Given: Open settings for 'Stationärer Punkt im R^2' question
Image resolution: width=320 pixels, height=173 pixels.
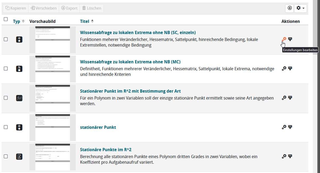Looking at the screenshot, I should pyautogui.click(x=284, y=98).
